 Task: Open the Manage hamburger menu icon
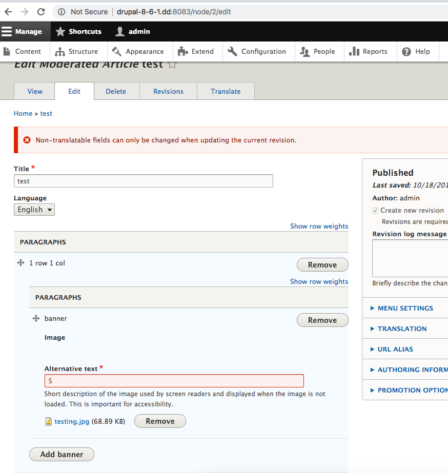click(7, 31)
